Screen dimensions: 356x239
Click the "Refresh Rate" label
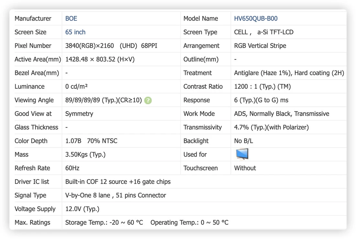[x=32, y=168]
